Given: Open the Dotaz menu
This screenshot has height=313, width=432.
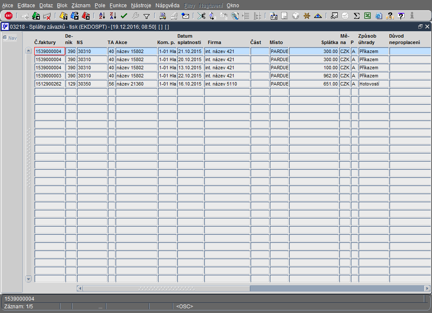Looking at the screenshot, I should coord(46,6).
